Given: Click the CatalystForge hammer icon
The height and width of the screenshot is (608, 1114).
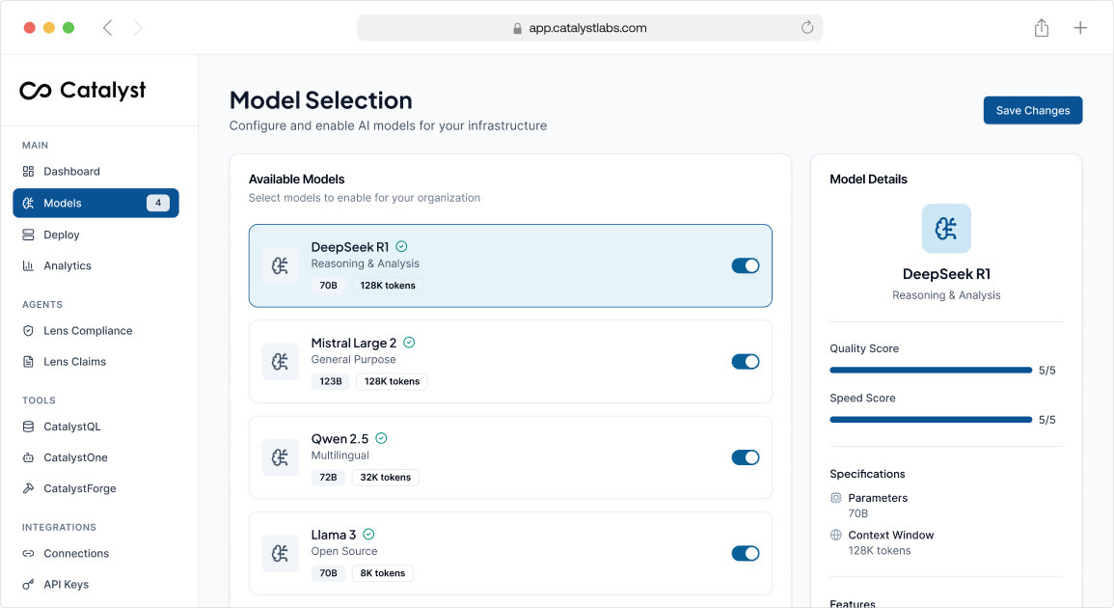Looking at the screenshot, I should [x=28, y=488].
